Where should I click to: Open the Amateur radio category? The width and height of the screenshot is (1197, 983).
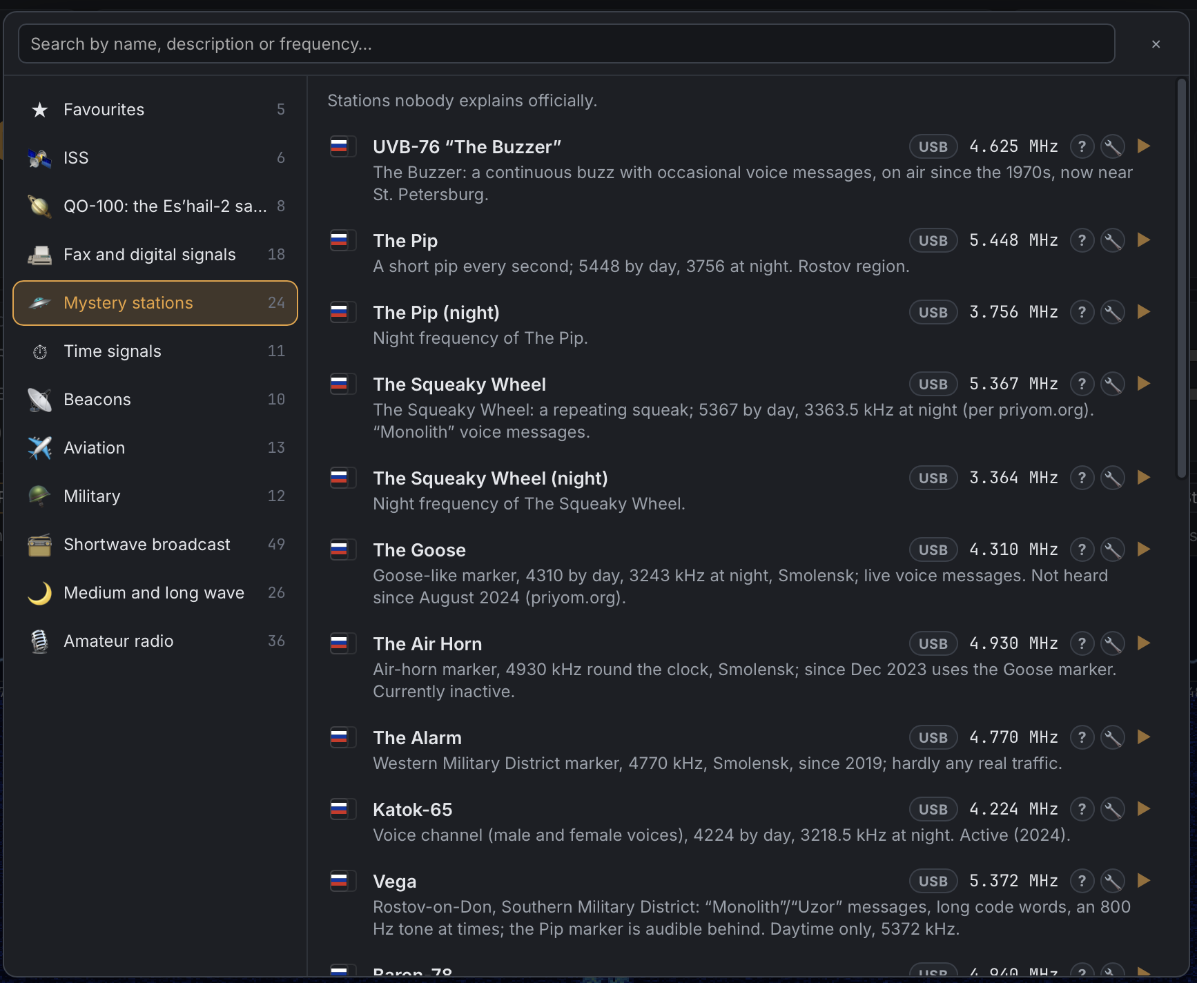click(155, 641)
